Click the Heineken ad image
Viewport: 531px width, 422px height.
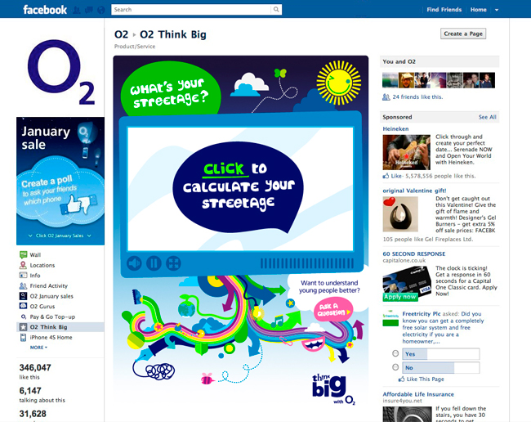point(406,152)
